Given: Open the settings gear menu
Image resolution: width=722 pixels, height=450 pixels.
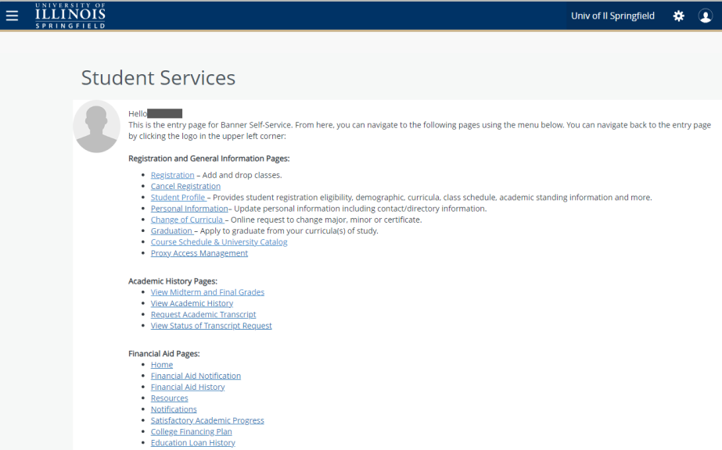Looking at the screenshot, I should (x=678, y=16).
